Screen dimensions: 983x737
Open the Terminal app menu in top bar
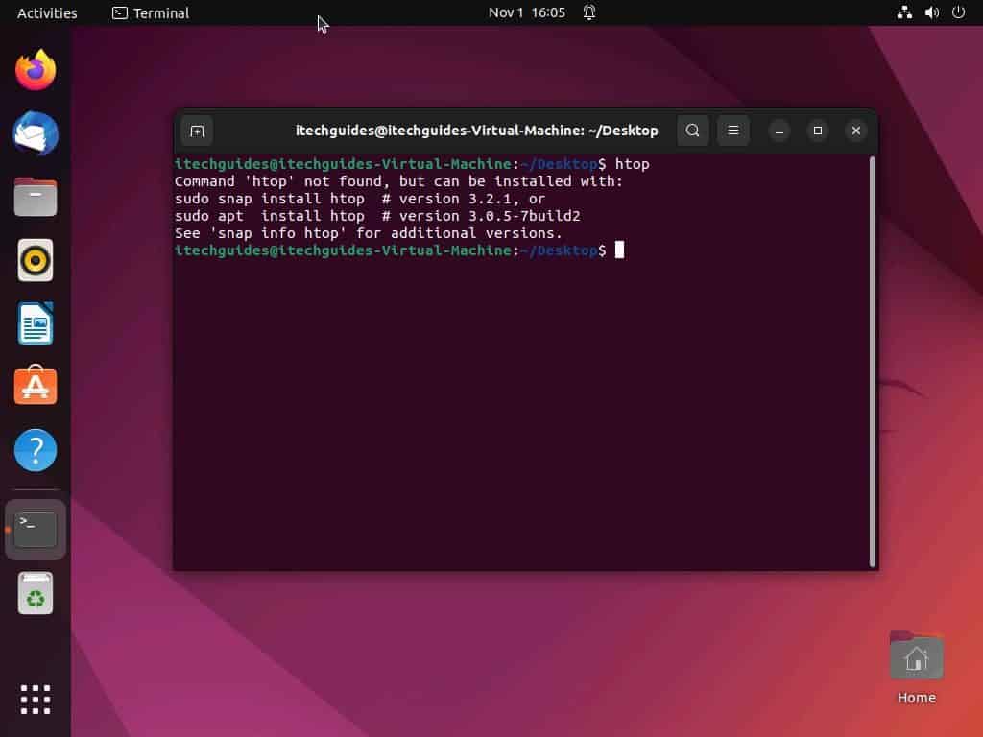pos(151,12)
